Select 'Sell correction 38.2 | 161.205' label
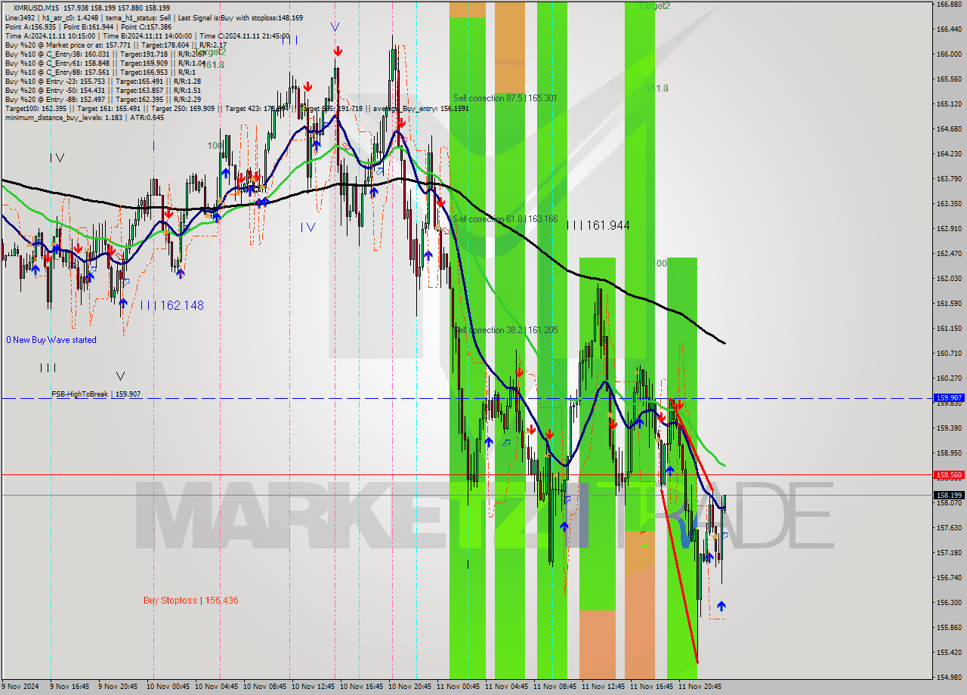 pyautogui.click(x=505, y=330)
